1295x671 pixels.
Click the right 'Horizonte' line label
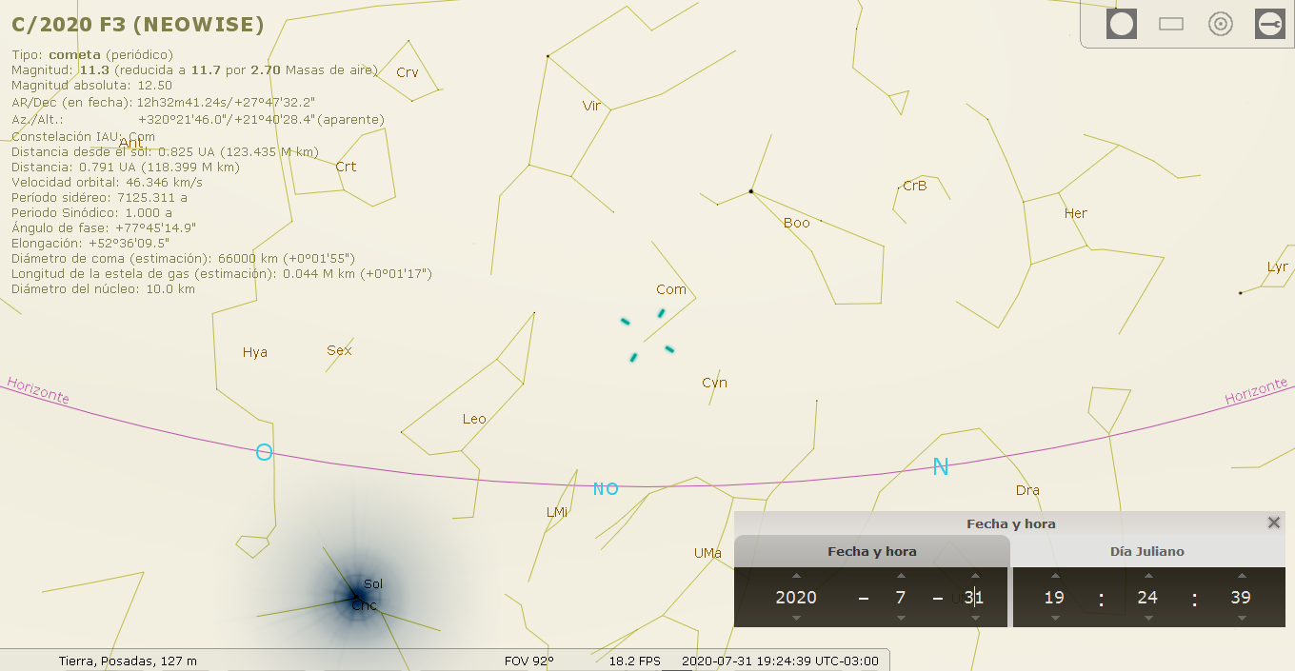coord(1257,390)
